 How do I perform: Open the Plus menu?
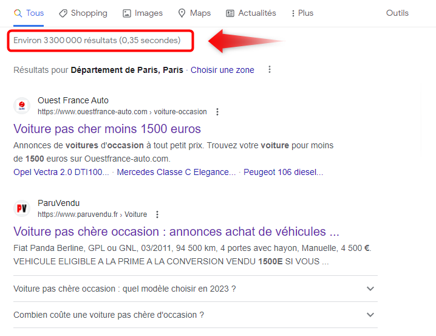point(302,13)
